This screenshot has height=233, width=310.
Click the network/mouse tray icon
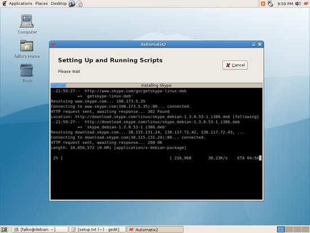(271, 3)
